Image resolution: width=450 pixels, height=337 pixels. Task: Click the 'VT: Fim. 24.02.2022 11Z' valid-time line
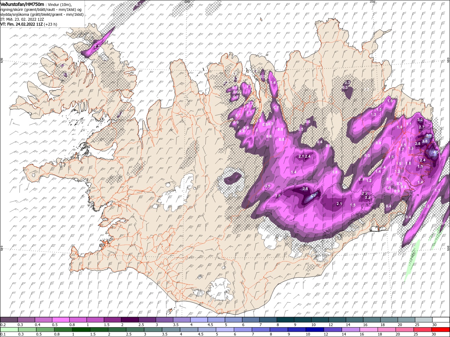[x=28, y=24]
